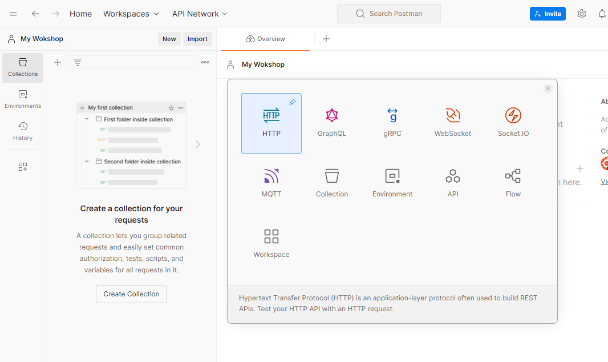Select the HTTP request icon
This screenshot has width=608, height=362.
[x=271, y=116]
